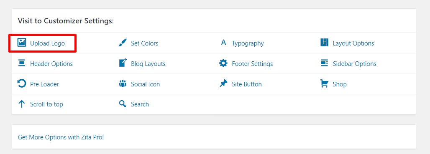Click the Pre Loader refresh icon

pos(22,83)
